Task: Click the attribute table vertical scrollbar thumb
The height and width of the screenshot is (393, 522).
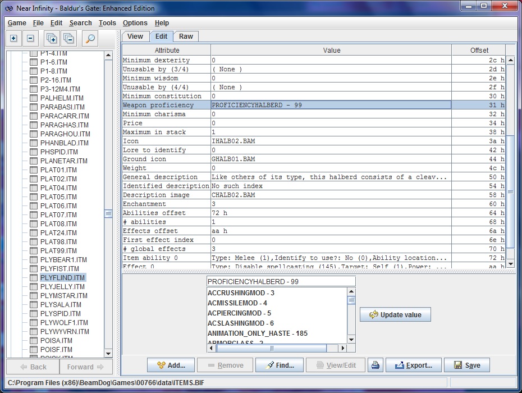Action: click(510, 192)
